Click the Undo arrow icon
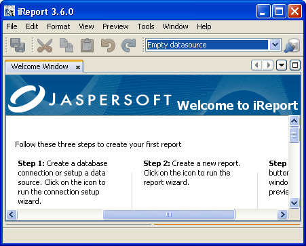The height and width of the screenshot is (246, 306). click(x=108, y=45)
